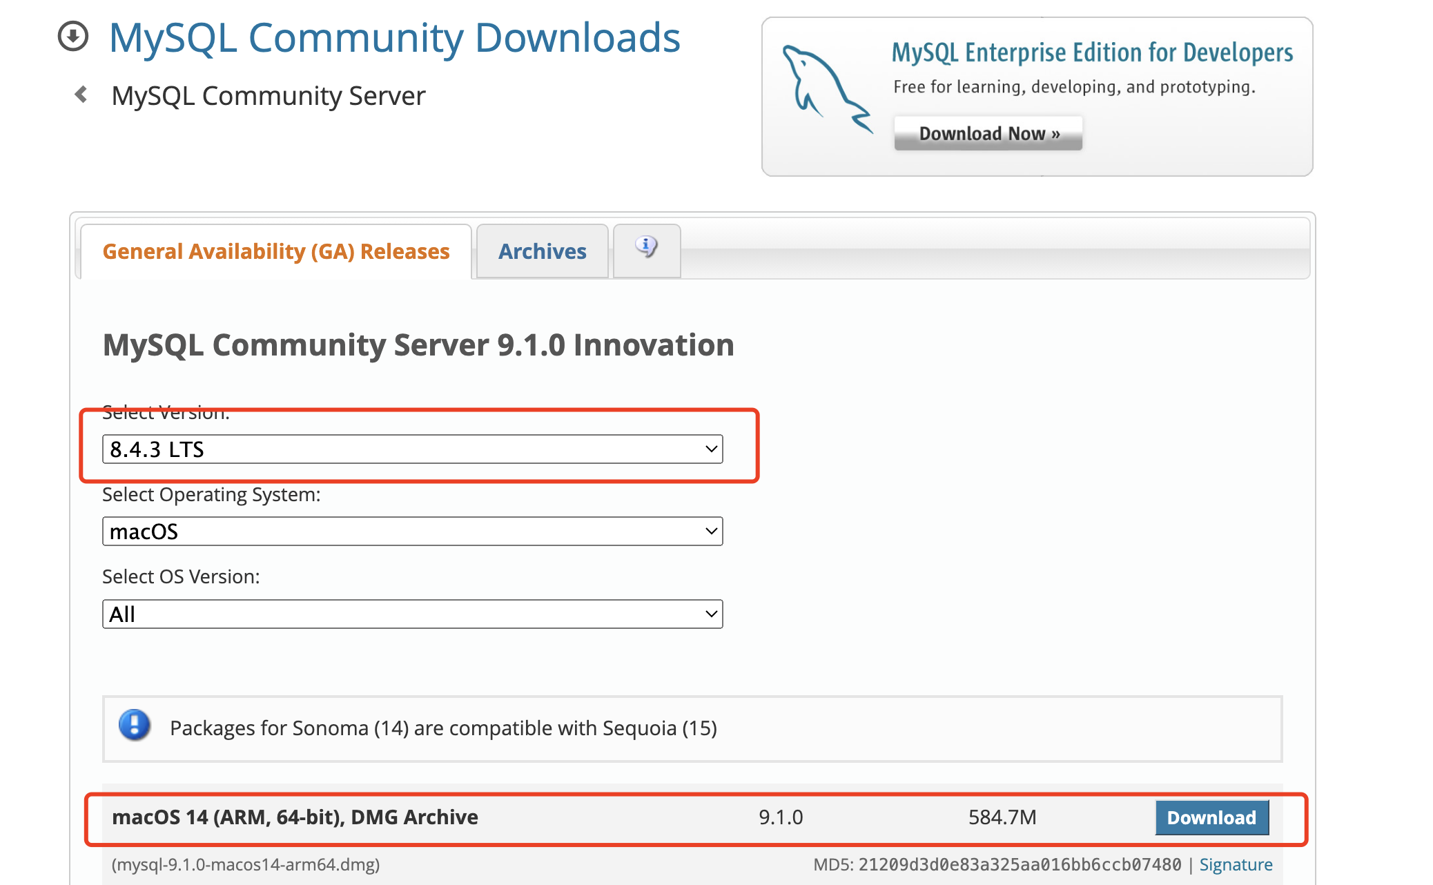
Task: Click the 'Select OS Version:' label
Action: tap(181, 577)
